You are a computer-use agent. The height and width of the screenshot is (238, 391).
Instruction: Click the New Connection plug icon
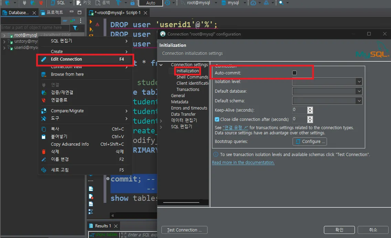tap(7, 3)
